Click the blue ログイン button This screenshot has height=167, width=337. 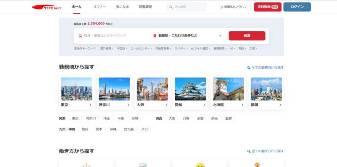point(297,7)
